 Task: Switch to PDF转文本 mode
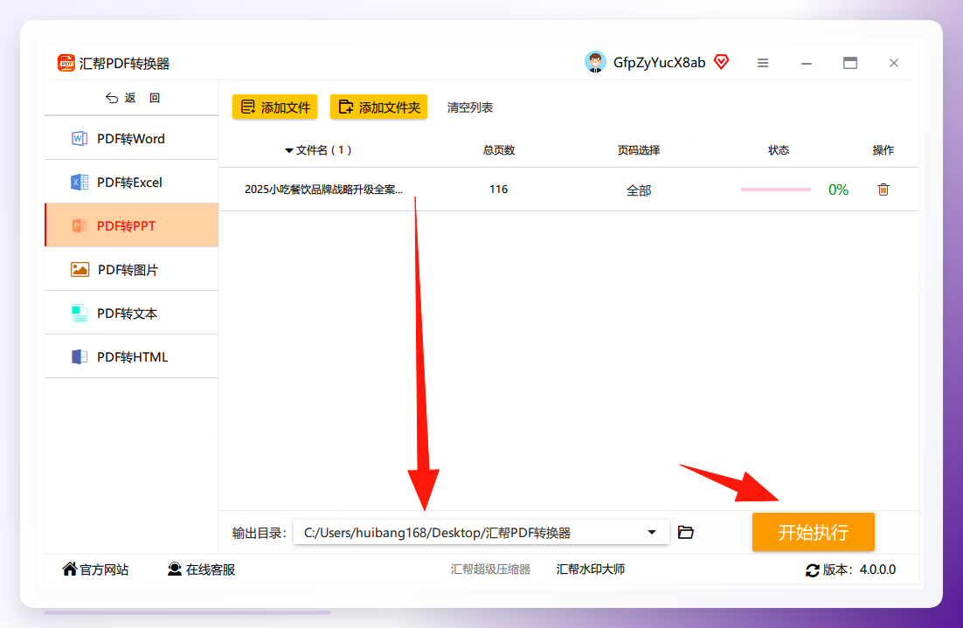click(131, 313)
